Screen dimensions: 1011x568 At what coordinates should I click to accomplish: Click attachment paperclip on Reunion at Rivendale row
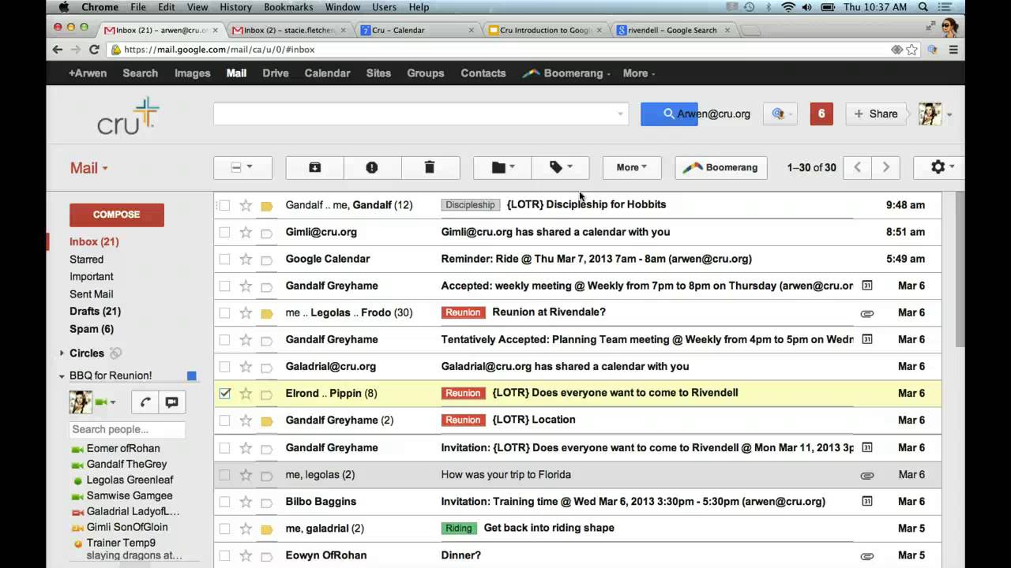click(866, 313)
